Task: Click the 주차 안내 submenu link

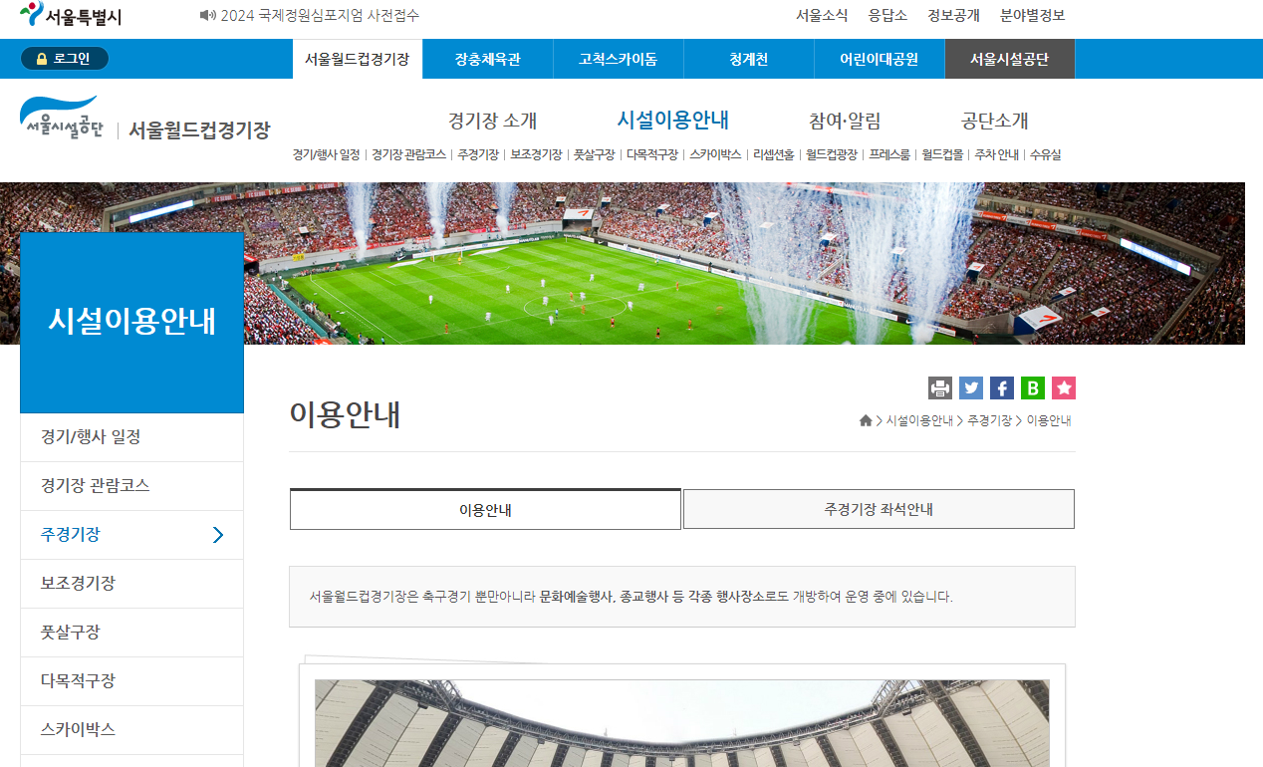Action: [996, 155]
